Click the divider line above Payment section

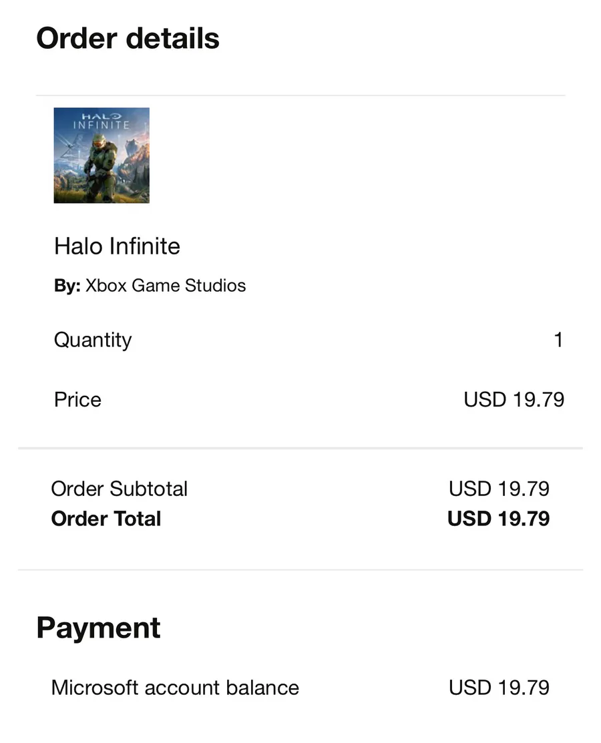pyautogui.click(x=300, y=570)
